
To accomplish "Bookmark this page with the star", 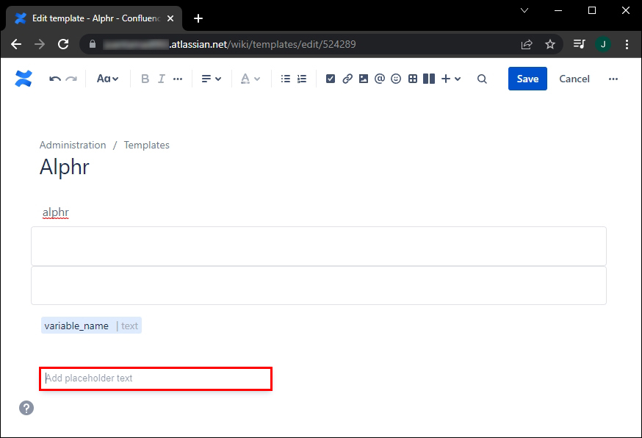I will (550, 44).
